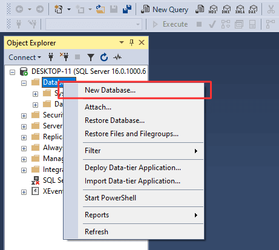Viewport: 279px width, 250px height.
Task: Click the Cancel Executing Query stop icon
Action: click(199, 24)
